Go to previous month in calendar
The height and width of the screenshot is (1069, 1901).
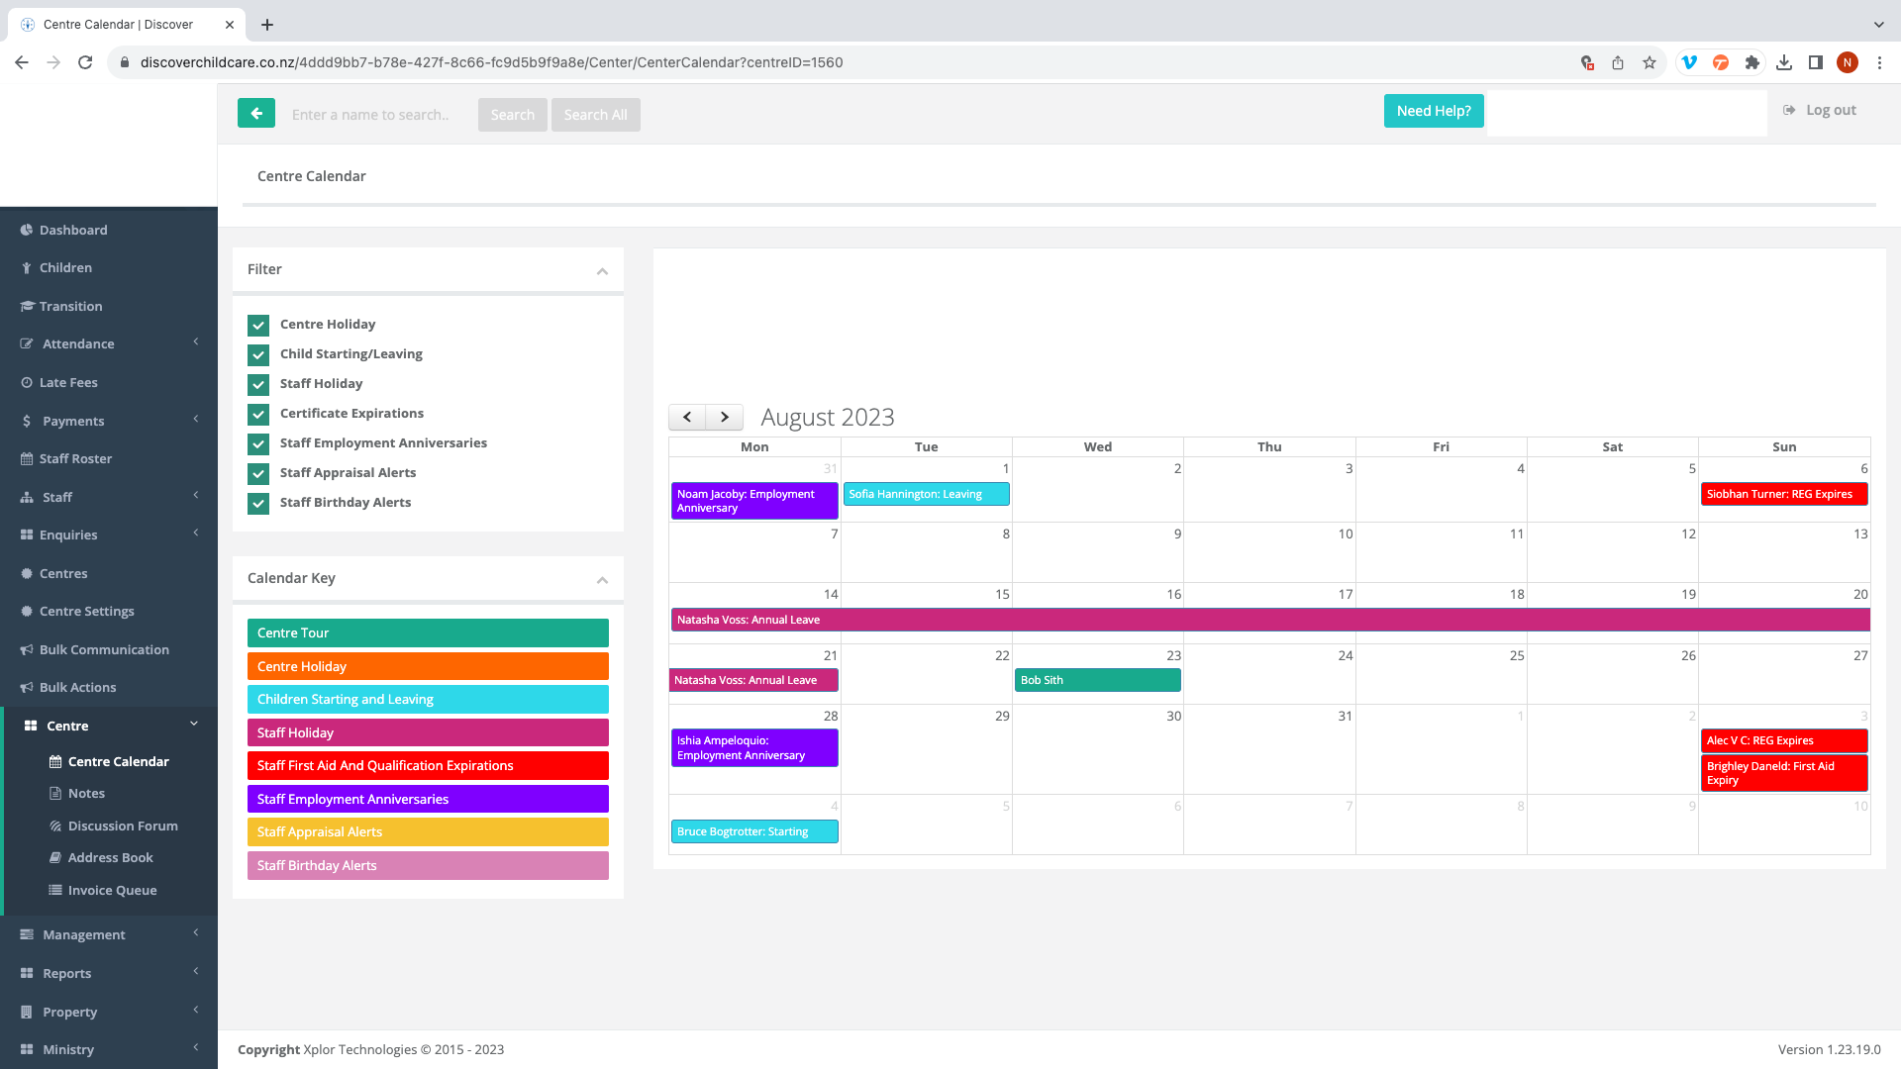click(x=687, y=417)
